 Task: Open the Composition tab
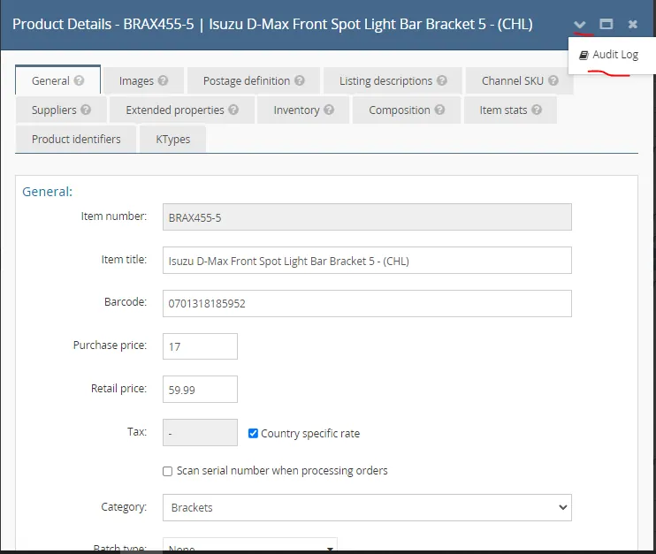406,110
